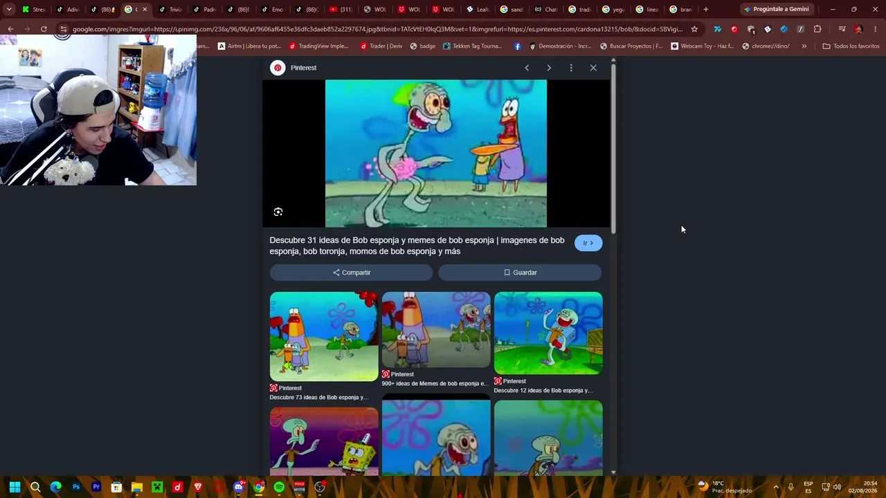Open the three-dot more options menu in preview
This screenshot has width=886, height=498.
point(571,68)
